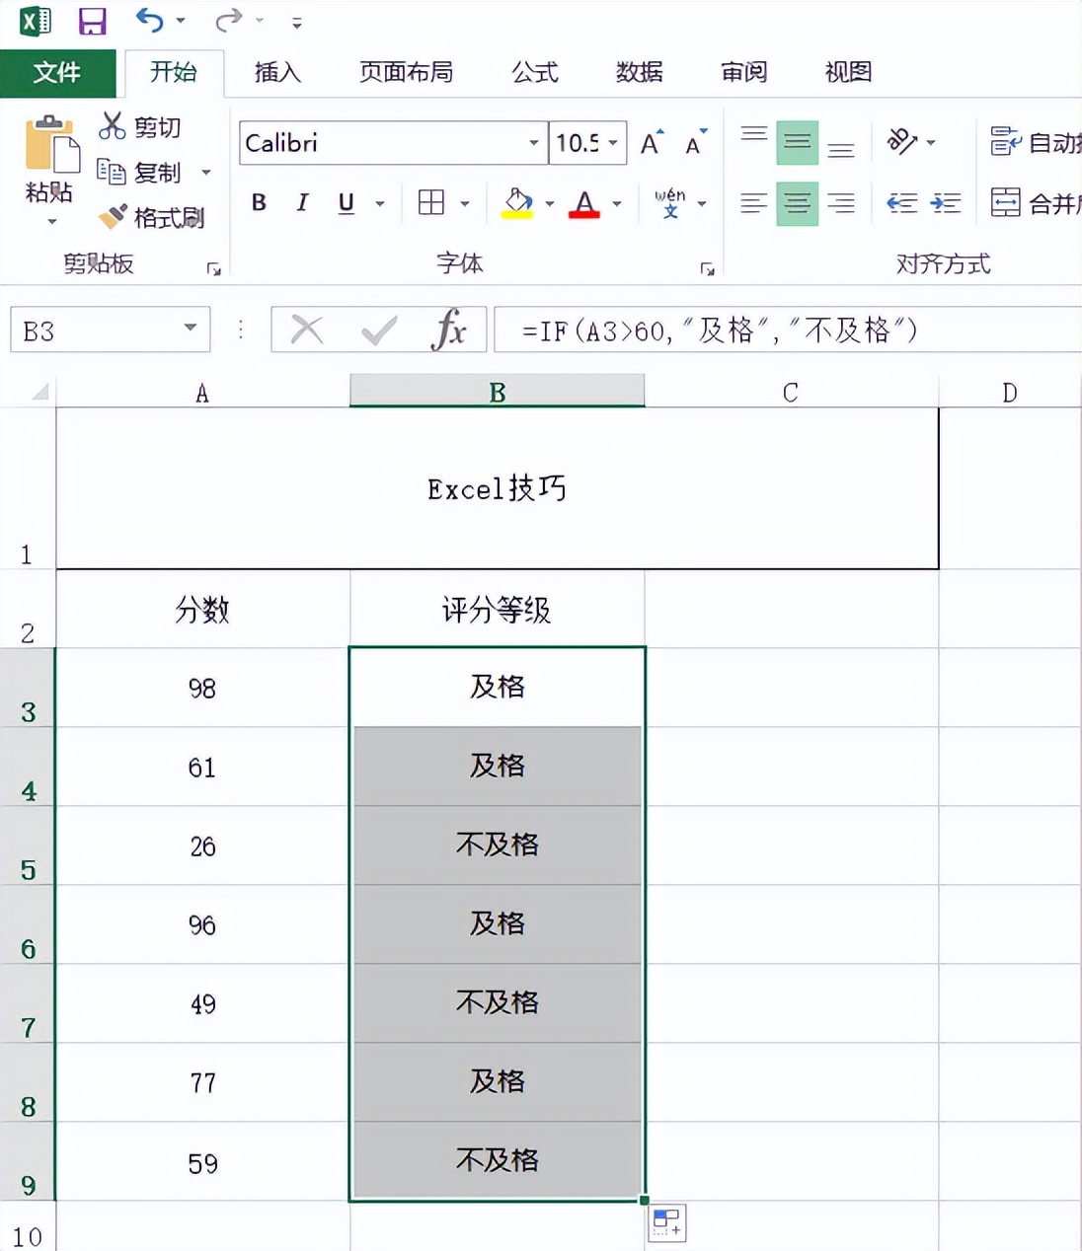This screenshot has height=1251, width=1082.
Task: Open the Insert Function fx dialog
Action: click(449, 330)
